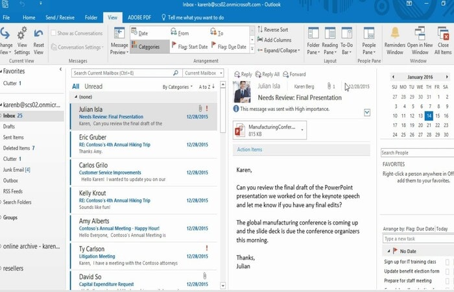Click the Type a new task field
Viewport: 454px width, 292px height.
pos(418,239)
